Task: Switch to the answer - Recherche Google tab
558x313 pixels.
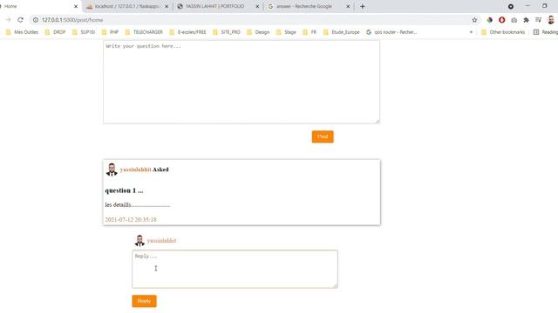Action: pos(309,6)
